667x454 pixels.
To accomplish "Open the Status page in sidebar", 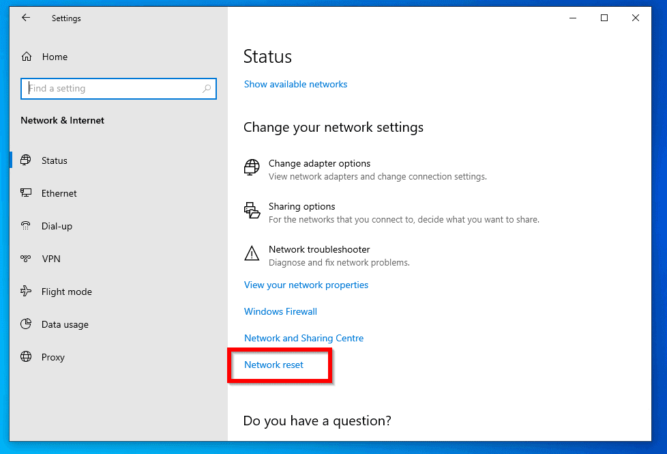I will tap(118, 160).
